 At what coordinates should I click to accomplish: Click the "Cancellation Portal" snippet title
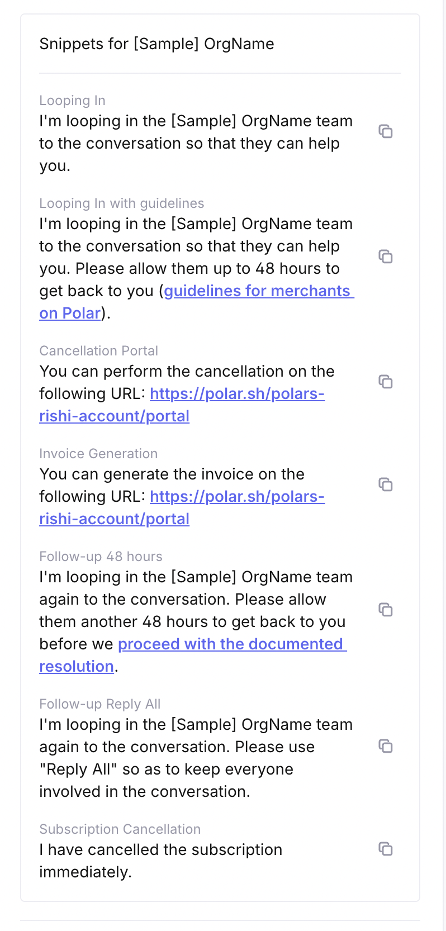click(98, 351)
